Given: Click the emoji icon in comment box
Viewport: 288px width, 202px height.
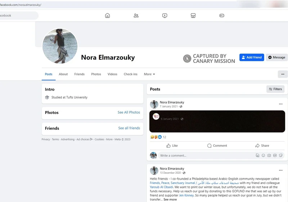Looking at the screenshot, I should (x=263, y=156).
